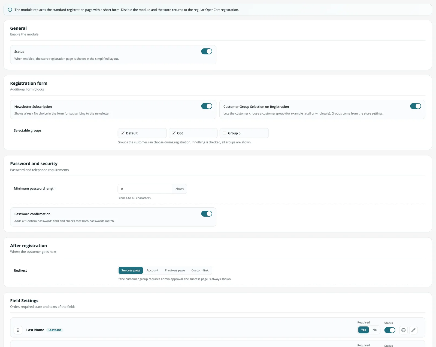The image size is (436, 347).
Task: Uncheck the Opt group checkbox
Action: 174,133
